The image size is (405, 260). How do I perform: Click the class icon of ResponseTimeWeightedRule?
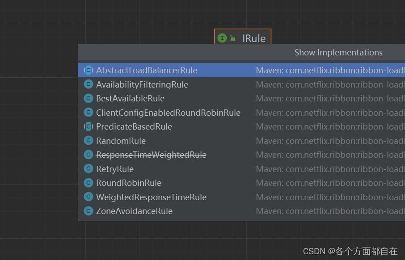(x=89, y=155)
